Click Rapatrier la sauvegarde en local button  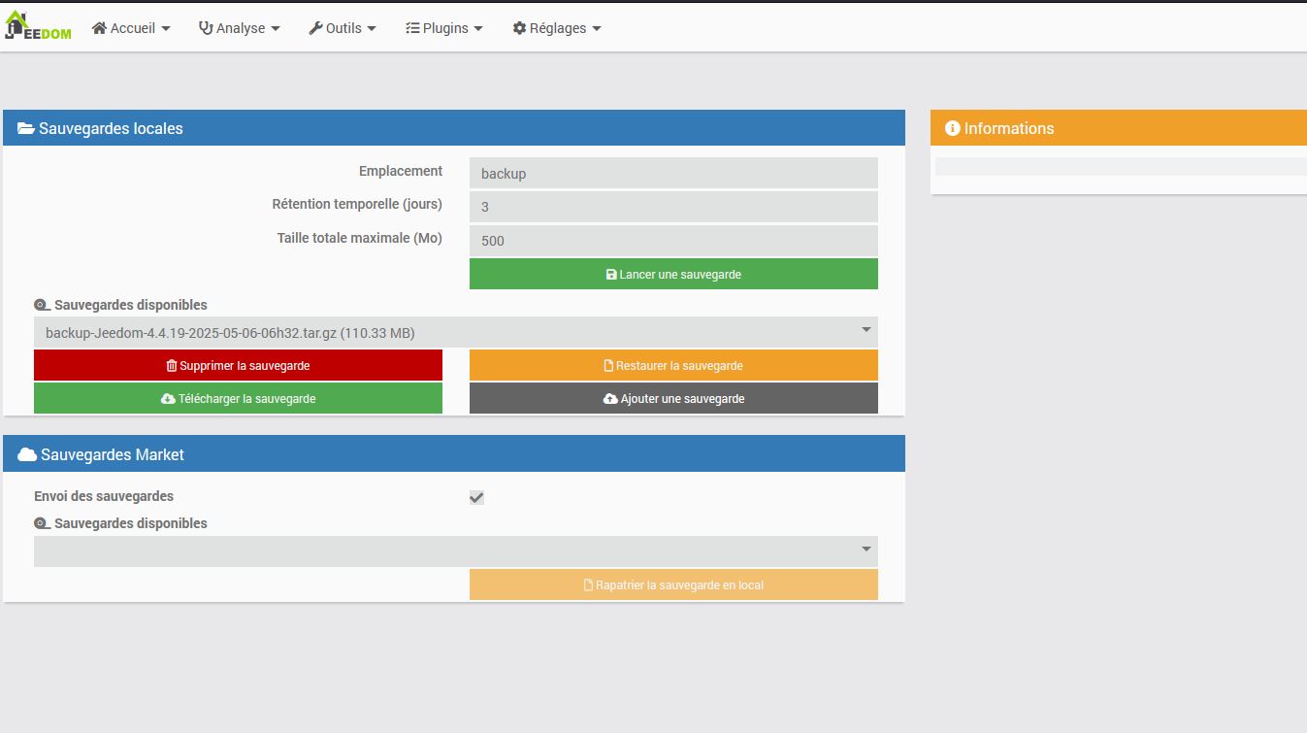coord(673,584)
